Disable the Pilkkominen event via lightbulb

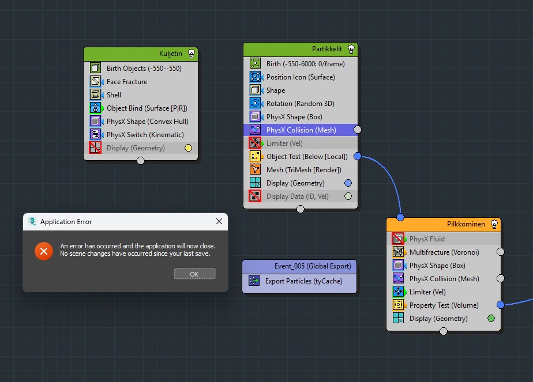[x=494, y=224]
